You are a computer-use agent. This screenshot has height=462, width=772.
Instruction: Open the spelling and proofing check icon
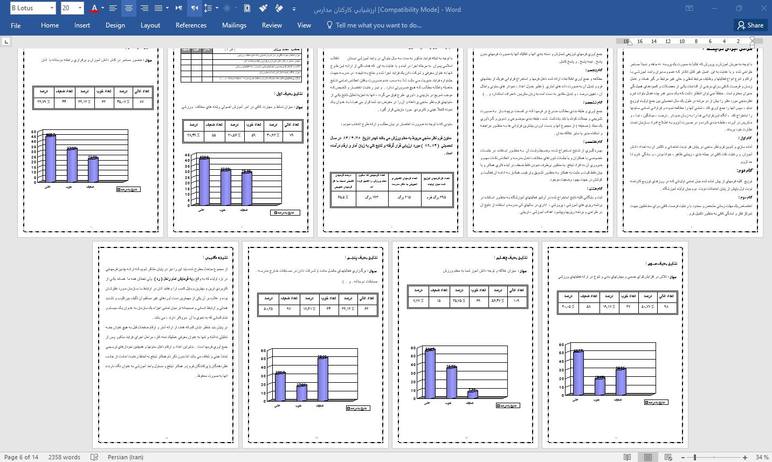point(94,457)
